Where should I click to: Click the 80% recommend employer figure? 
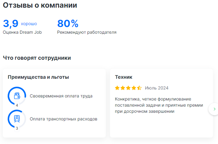68,24
